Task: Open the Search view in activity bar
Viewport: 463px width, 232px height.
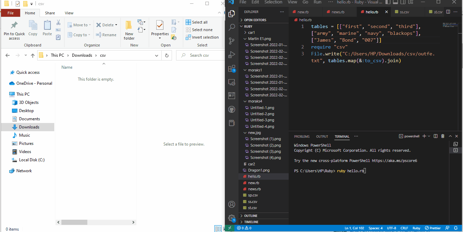Action: (x=232, y=27)
